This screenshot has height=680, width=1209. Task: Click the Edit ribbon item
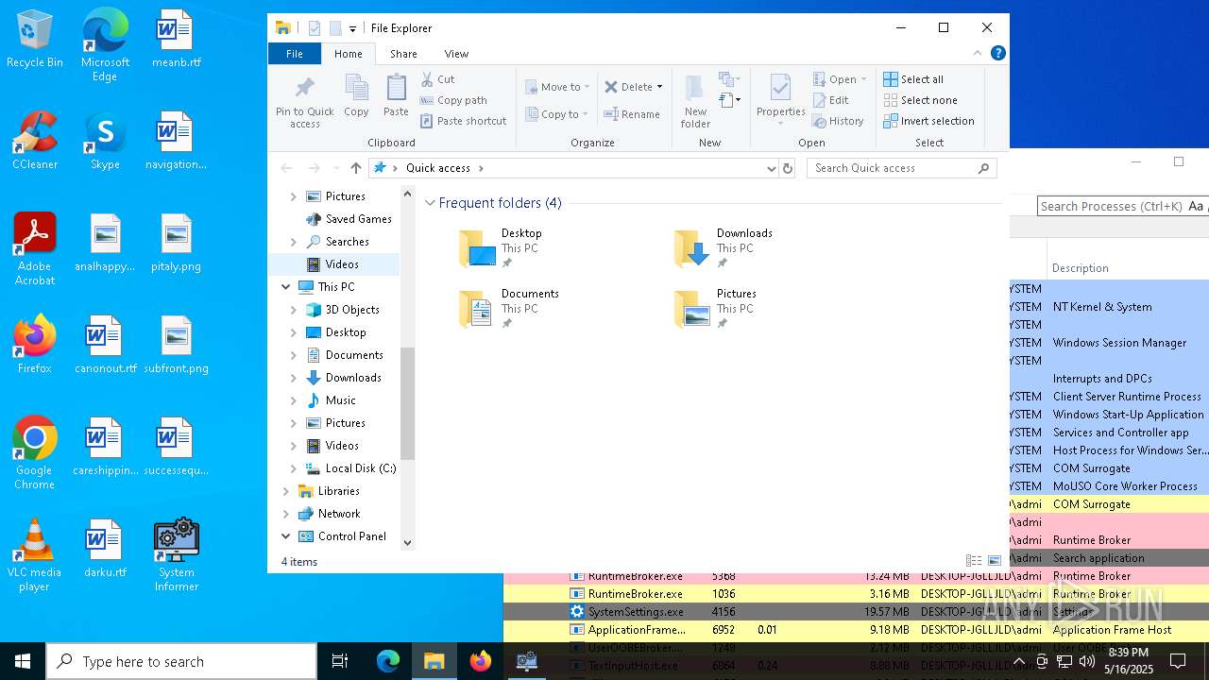coord(830,100)
